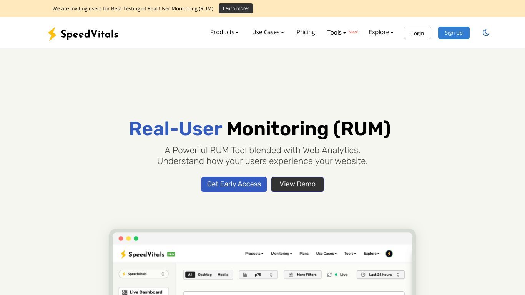Open the SpeedVitals site selector in preview sidebar
The image size is (525, 295).
tap(143, 274)
